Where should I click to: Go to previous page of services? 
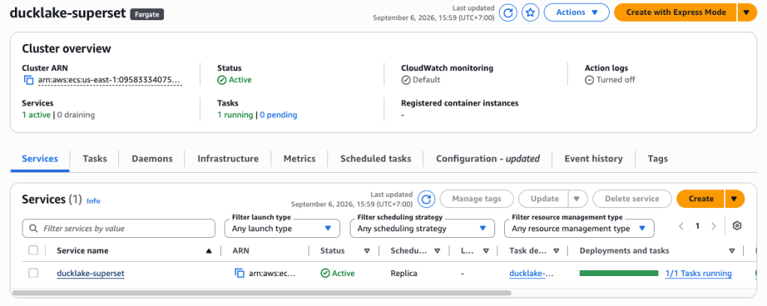point(682,226)
